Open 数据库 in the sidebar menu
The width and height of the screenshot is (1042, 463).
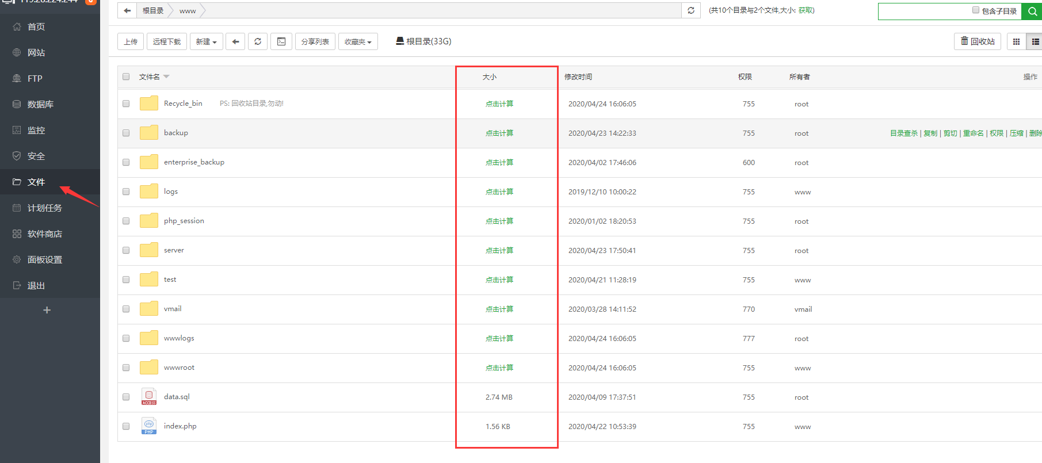(x=40, y=104)
